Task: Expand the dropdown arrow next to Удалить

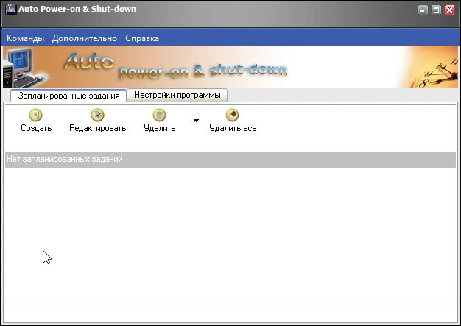Action: [196, 121]
